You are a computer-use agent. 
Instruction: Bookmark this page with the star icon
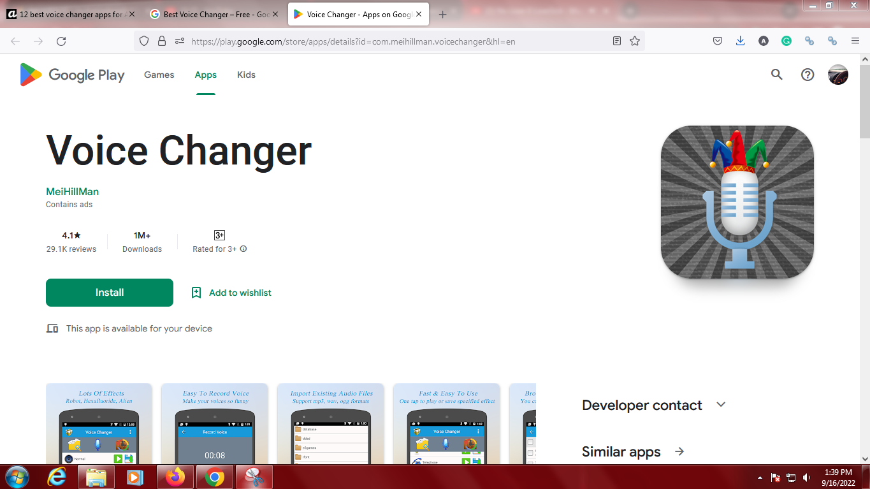635,41
